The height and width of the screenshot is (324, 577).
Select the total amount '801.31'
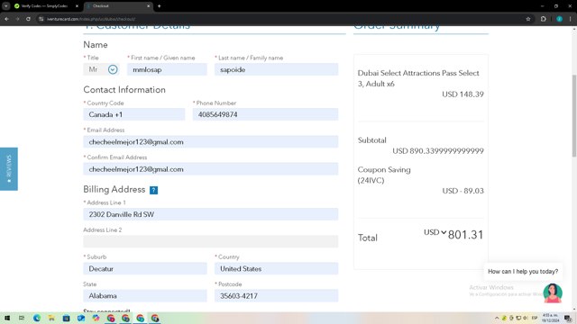click(x=465, y=234)
